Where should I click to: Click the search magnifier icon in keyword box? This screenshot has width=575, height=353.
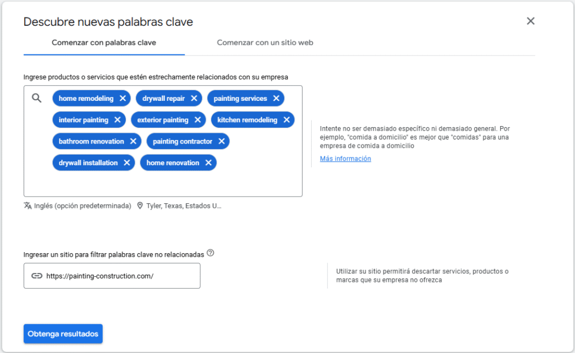(x=36, y=98)
